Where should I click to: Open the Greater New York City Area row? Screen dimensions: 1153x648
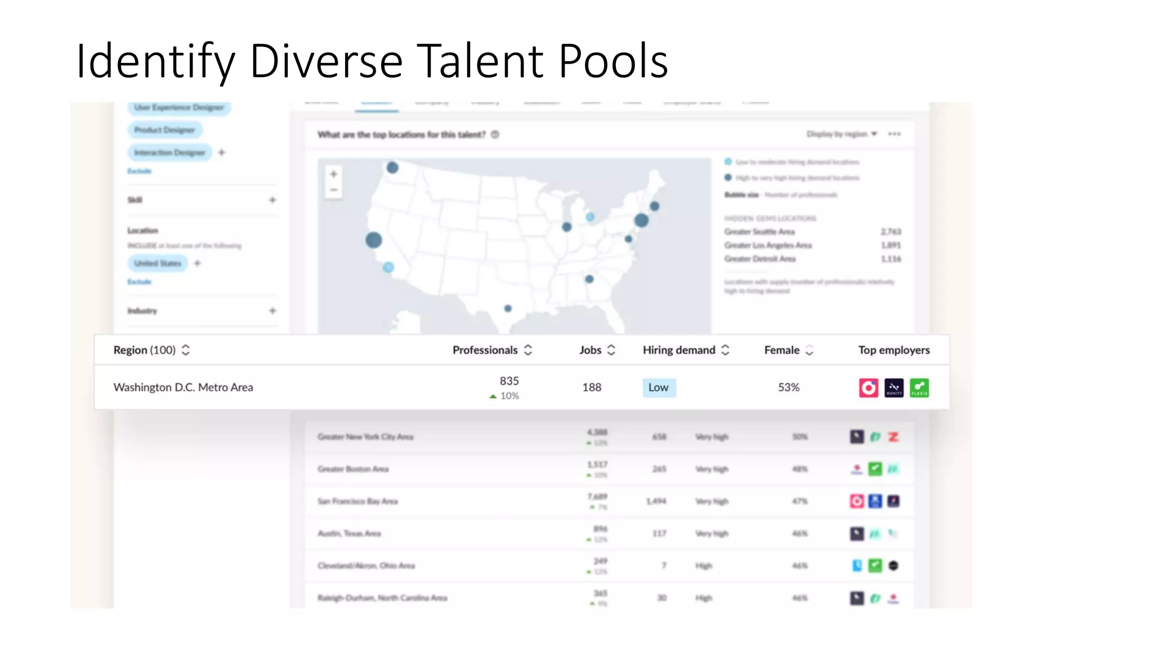(x=609, y=436)
